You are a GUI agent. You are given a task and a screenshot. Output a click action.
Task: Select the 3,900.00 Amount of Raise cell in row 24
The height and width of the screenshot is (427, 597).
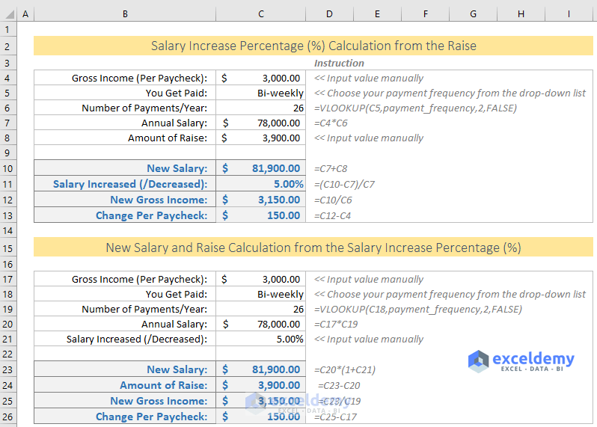click(261, 385)
